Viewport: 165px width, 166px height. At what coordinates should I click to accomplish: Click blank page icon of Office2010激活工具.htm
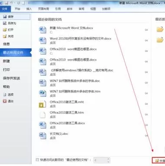42,115
